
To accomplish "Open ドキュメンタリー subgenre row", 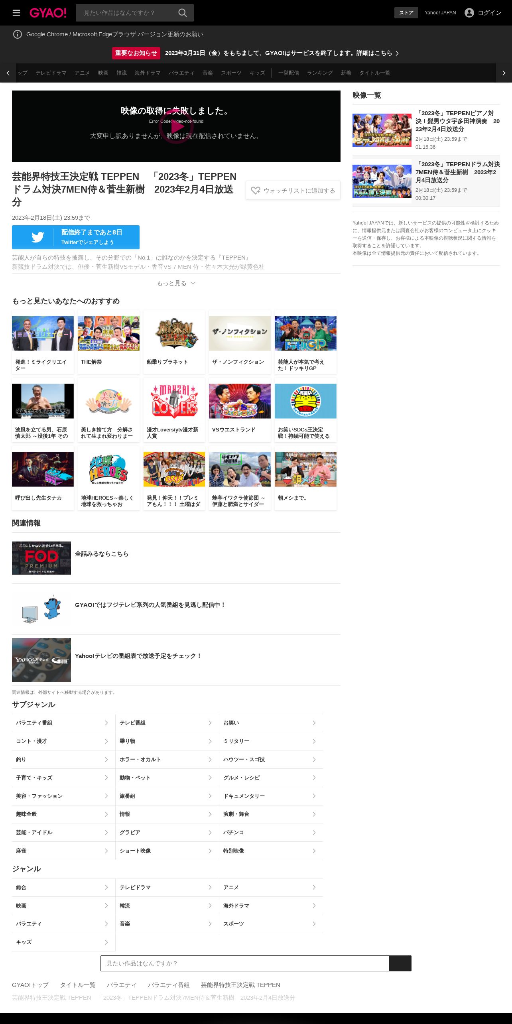I will tap(271, 796).
